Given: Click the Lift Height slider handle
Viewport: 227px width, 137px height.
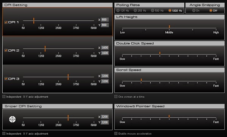Looking at the screenshot, I should point(169,26).
